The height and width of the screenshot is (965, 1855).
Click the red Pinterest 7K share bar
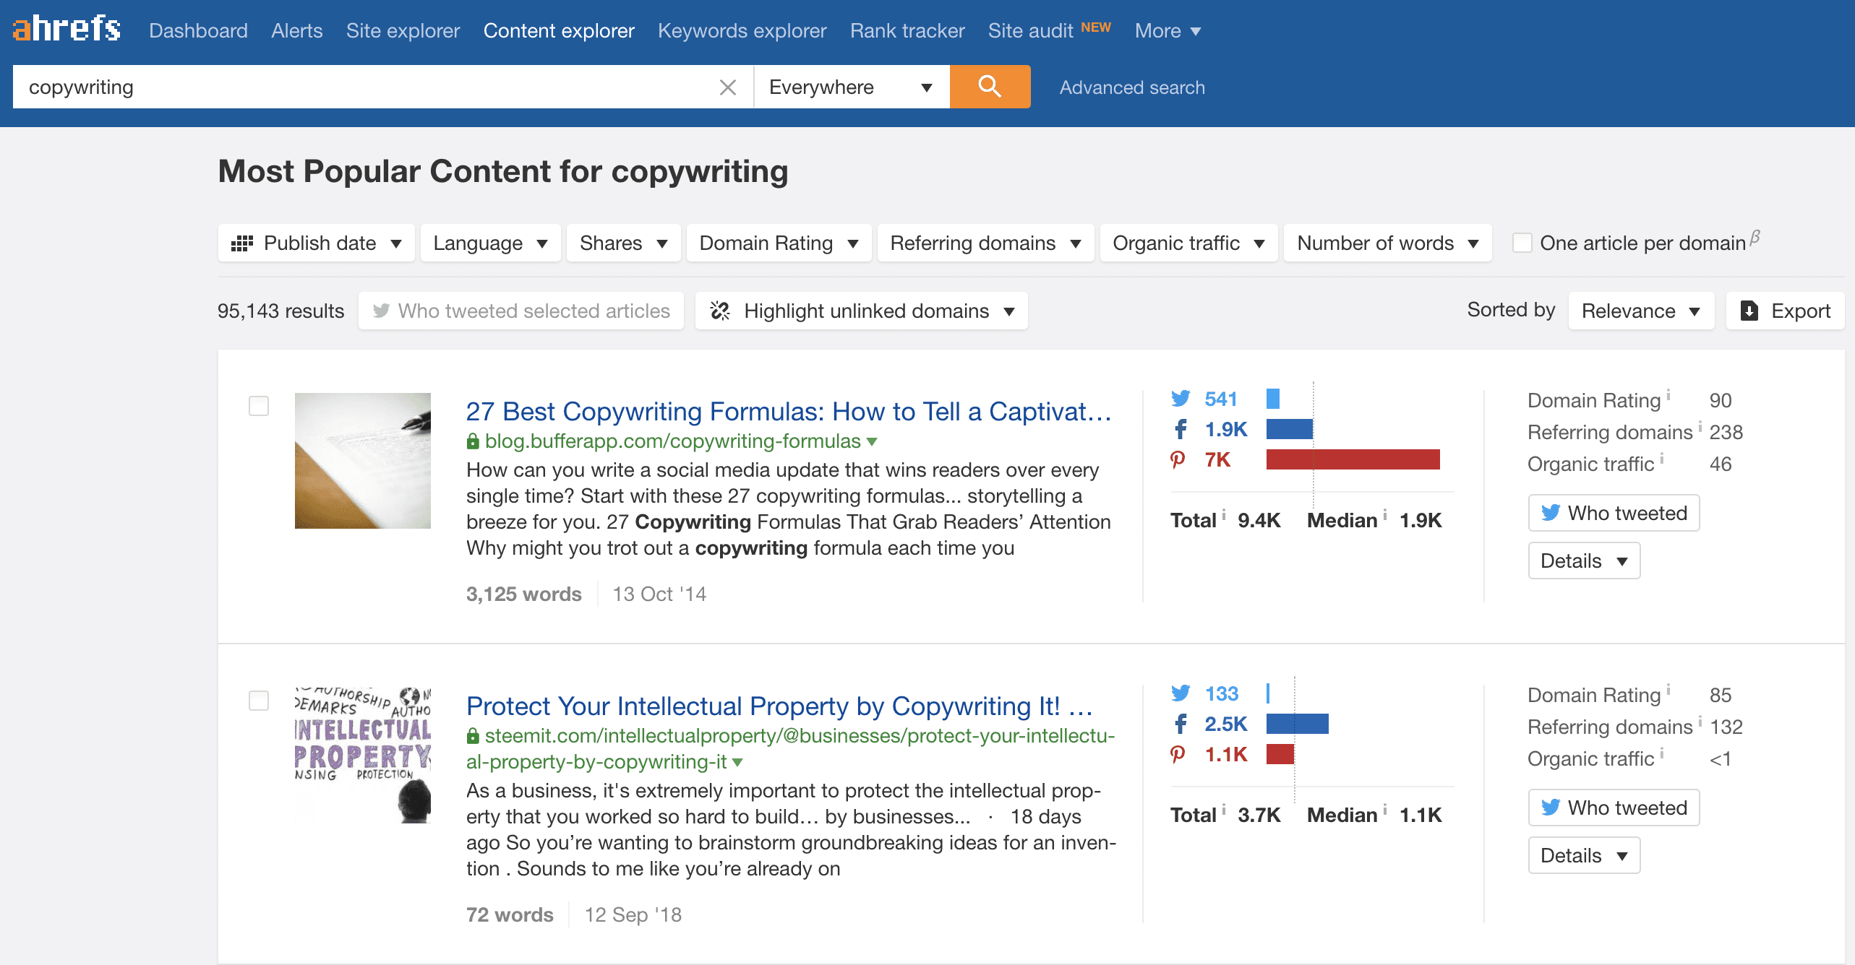coord(1353,459)
